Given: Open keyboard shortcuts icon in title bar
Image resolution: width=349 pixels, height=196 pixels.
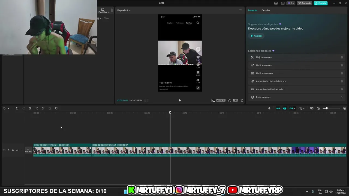Looking at the screenshot, I should pos(283,3).
